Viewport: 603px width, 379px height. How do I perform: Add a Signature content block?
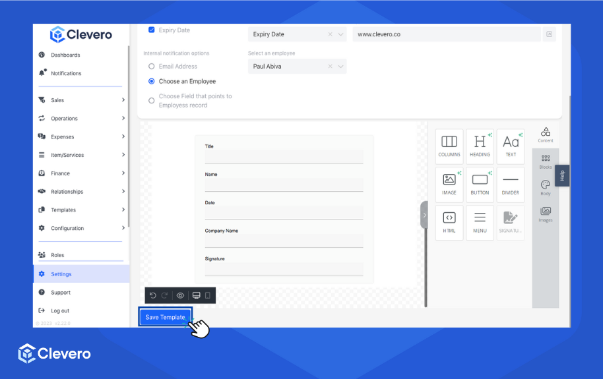point(511,223)
